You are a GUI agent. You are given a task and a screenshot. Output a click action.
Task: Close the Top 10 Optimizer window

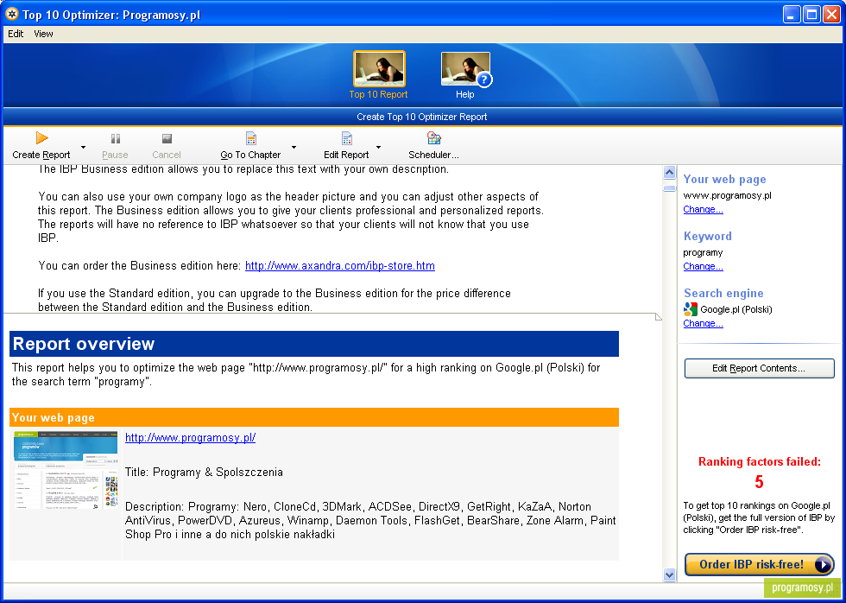831,15
